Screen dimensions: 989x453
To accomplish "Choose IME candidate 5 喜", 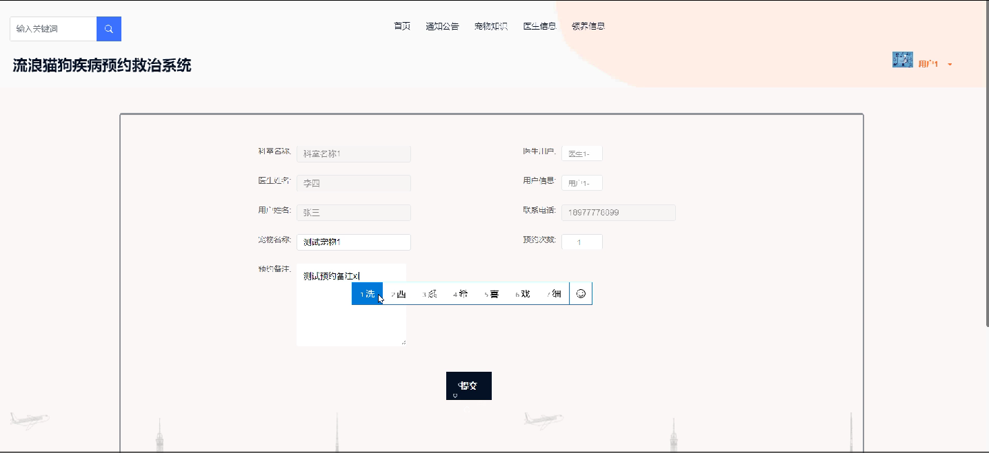I will [492, 294].
